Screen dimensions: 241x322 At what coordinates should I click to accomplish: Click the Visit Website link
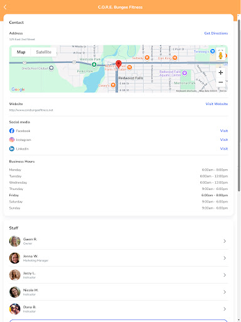[x=217, y=104]
